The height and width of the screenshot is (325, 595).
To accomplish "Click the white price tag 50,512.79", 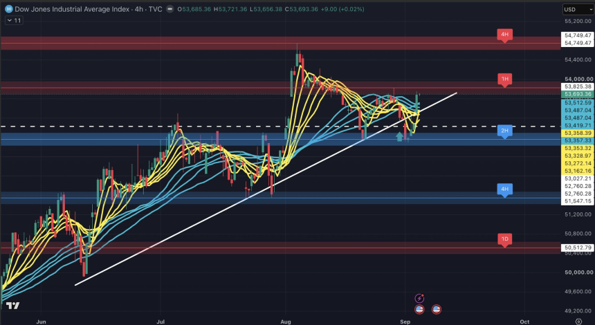I will (578, 248).
